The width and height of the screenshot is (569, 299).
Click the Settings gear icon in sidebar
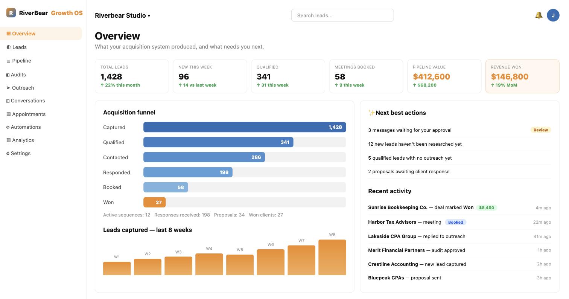(8, 153)
